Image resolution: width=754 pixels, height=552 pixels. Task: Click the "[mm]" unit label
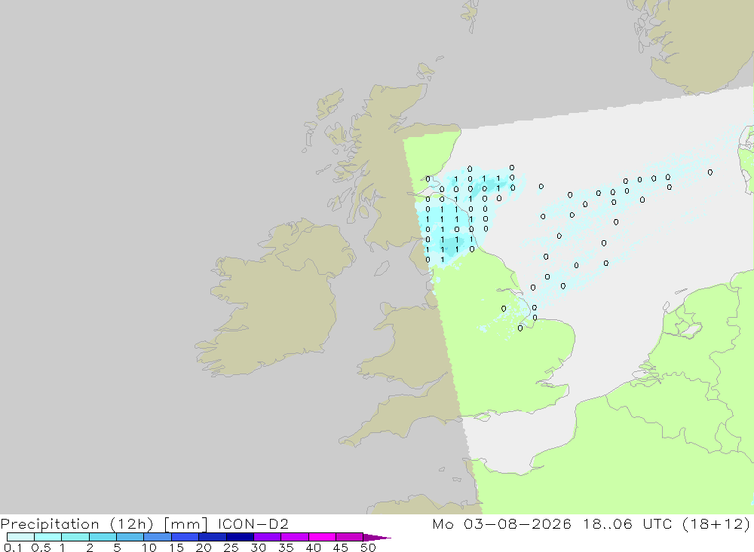click(186, 524)
